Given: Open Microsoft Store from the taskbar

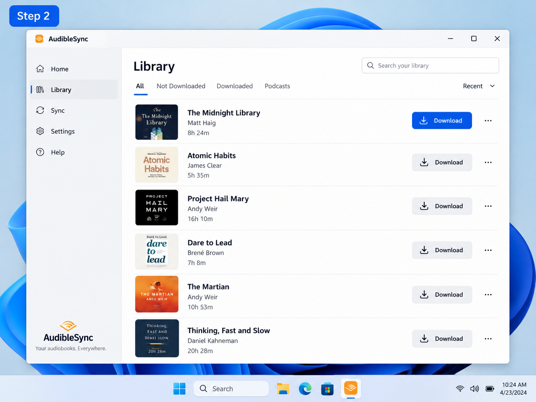Looking at the screenshot, I should tap(327, 389).
